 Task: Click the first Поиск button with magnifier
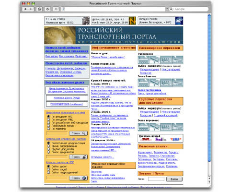78,133
